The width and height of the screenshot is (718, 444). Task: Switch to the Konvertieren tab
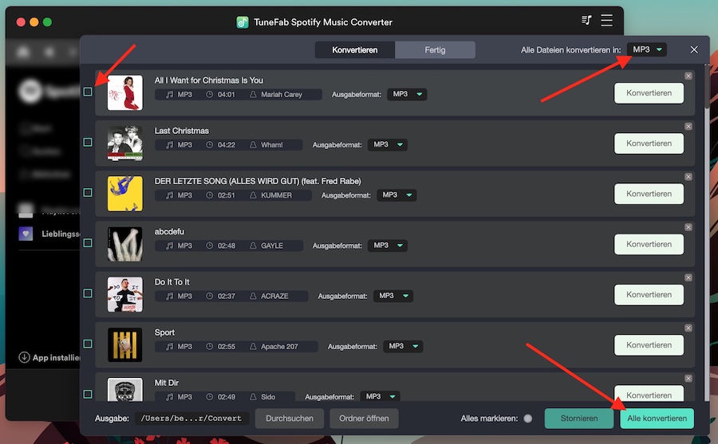[355, 50]
